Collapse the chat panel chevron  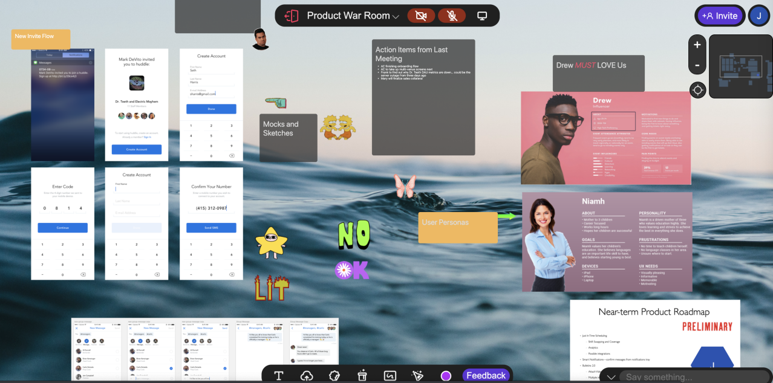click(x=611, y=377)
